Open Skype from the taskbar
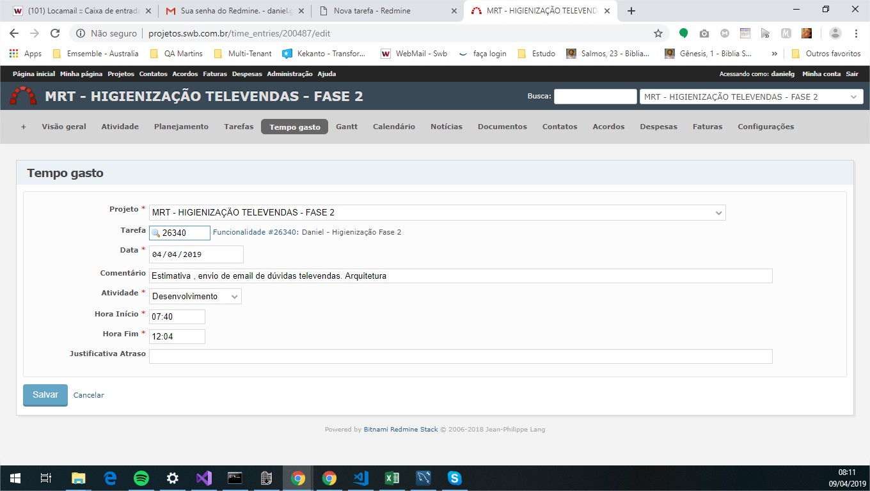The height and width of the screenshot is (491, 870). click(455, 478)
